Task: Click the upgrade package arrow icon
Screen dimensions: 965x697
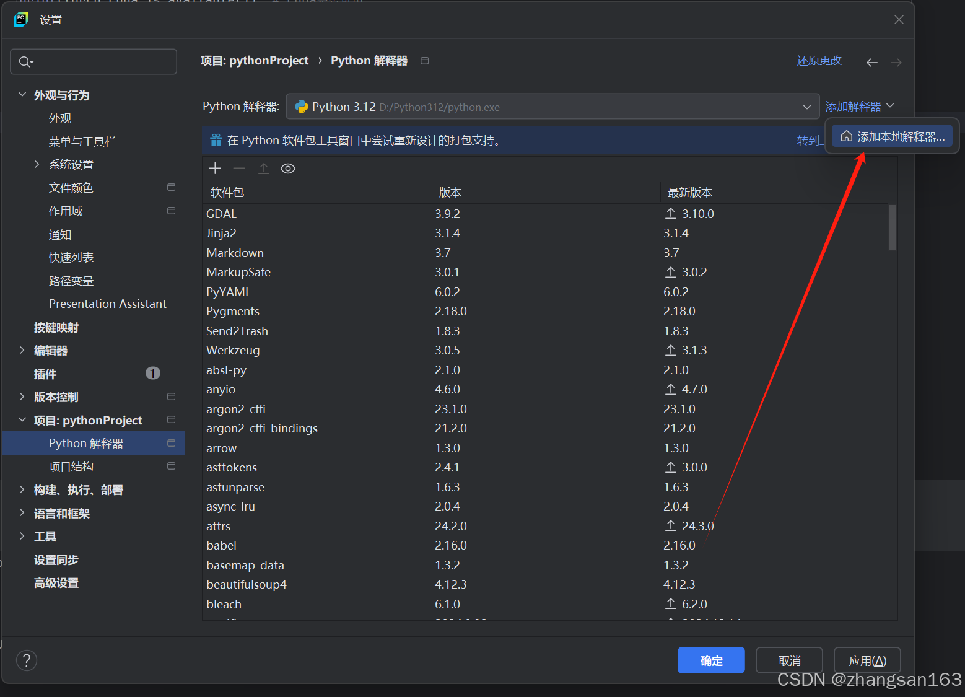Action: click(263, 168)
